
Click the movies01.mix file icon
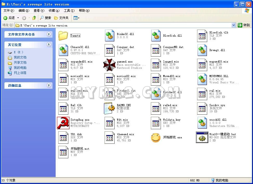(63, 79)
